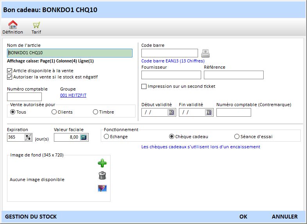Open Fin validité calendar picker
The height and width of the screenshot is (224, 307).
pyautogui.click(x=208, y=112)
